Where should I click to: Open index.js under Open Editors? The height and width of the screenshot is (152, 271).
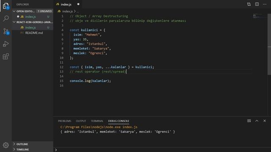pos(33,17)
